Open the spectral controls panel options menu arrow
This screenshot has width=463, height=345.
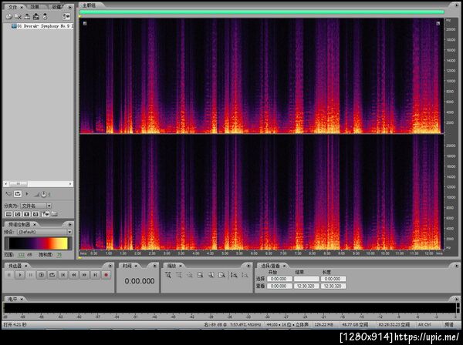pos(70,224)
